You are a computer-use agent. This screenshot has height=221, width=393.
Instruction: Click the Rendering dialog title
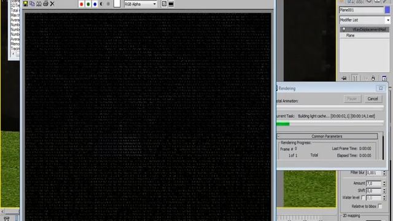click(287, 88)
